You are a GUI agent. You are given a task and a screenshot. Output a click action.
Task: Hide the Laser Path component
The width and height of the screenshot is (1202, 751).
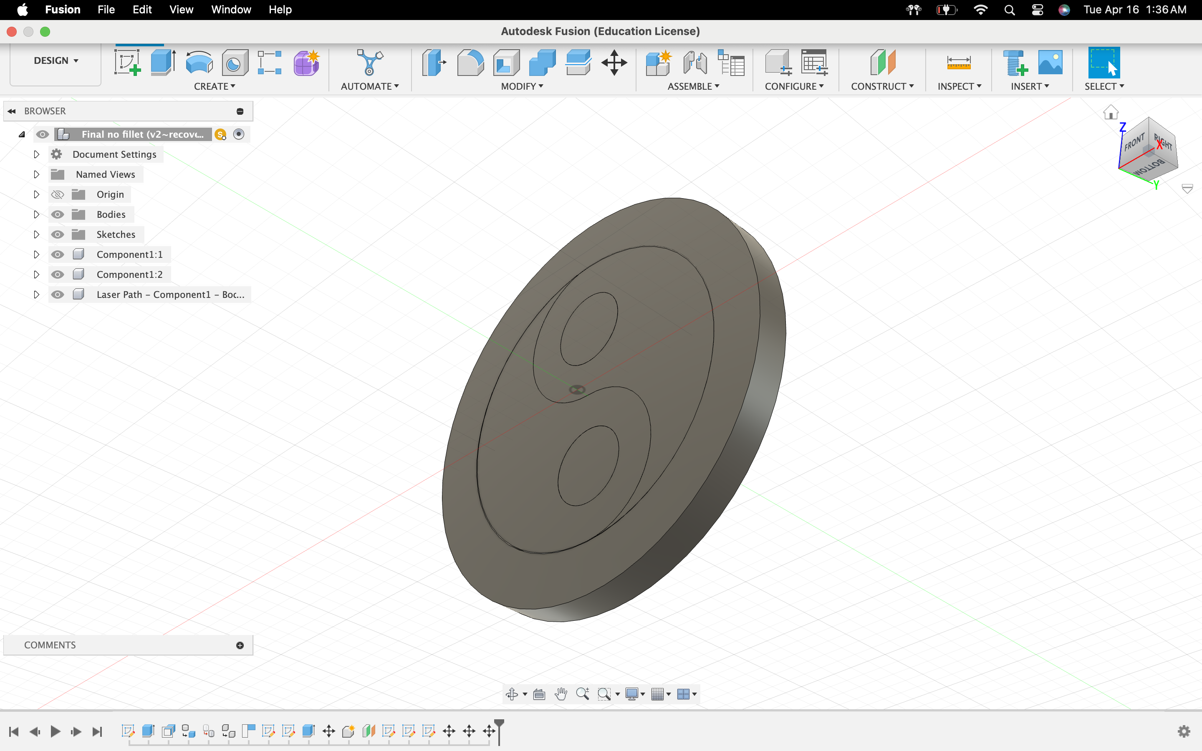point(58,295)
